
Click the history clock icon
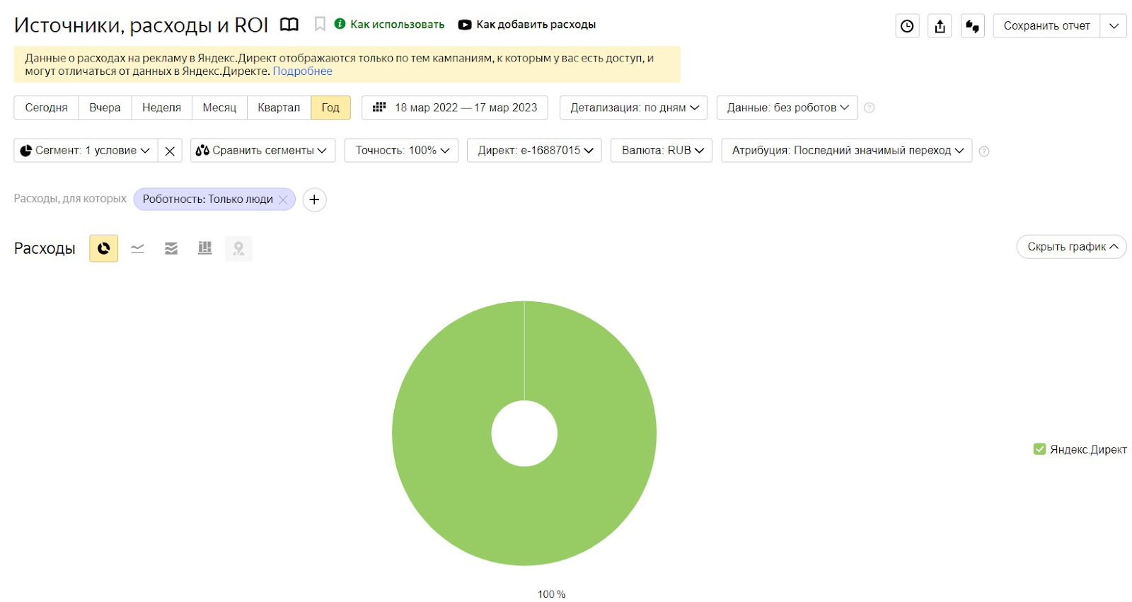907,26
